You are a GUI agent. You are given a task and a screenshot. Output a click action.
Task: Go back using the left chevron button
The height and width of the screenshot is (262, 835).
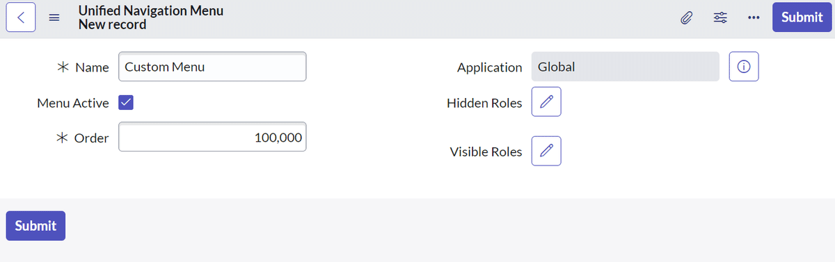point(21,17)
